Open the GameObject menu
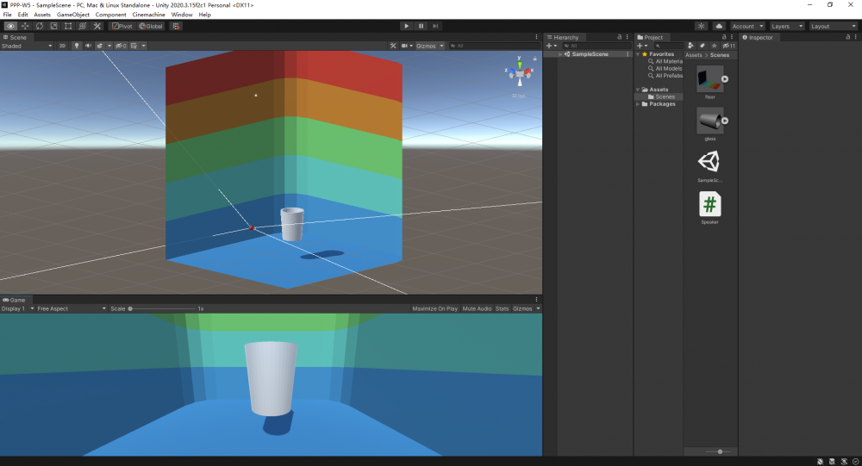862x466 pixels. 73,15
